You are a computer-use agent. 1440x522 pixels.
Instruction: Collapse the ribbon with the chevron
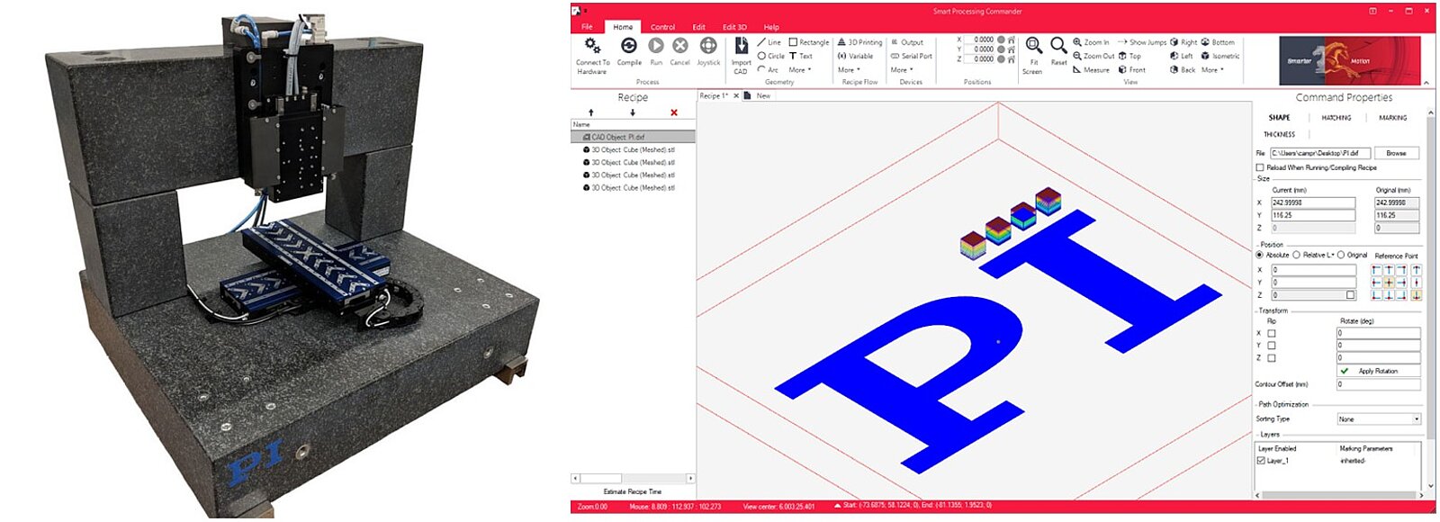point(1426,83)
